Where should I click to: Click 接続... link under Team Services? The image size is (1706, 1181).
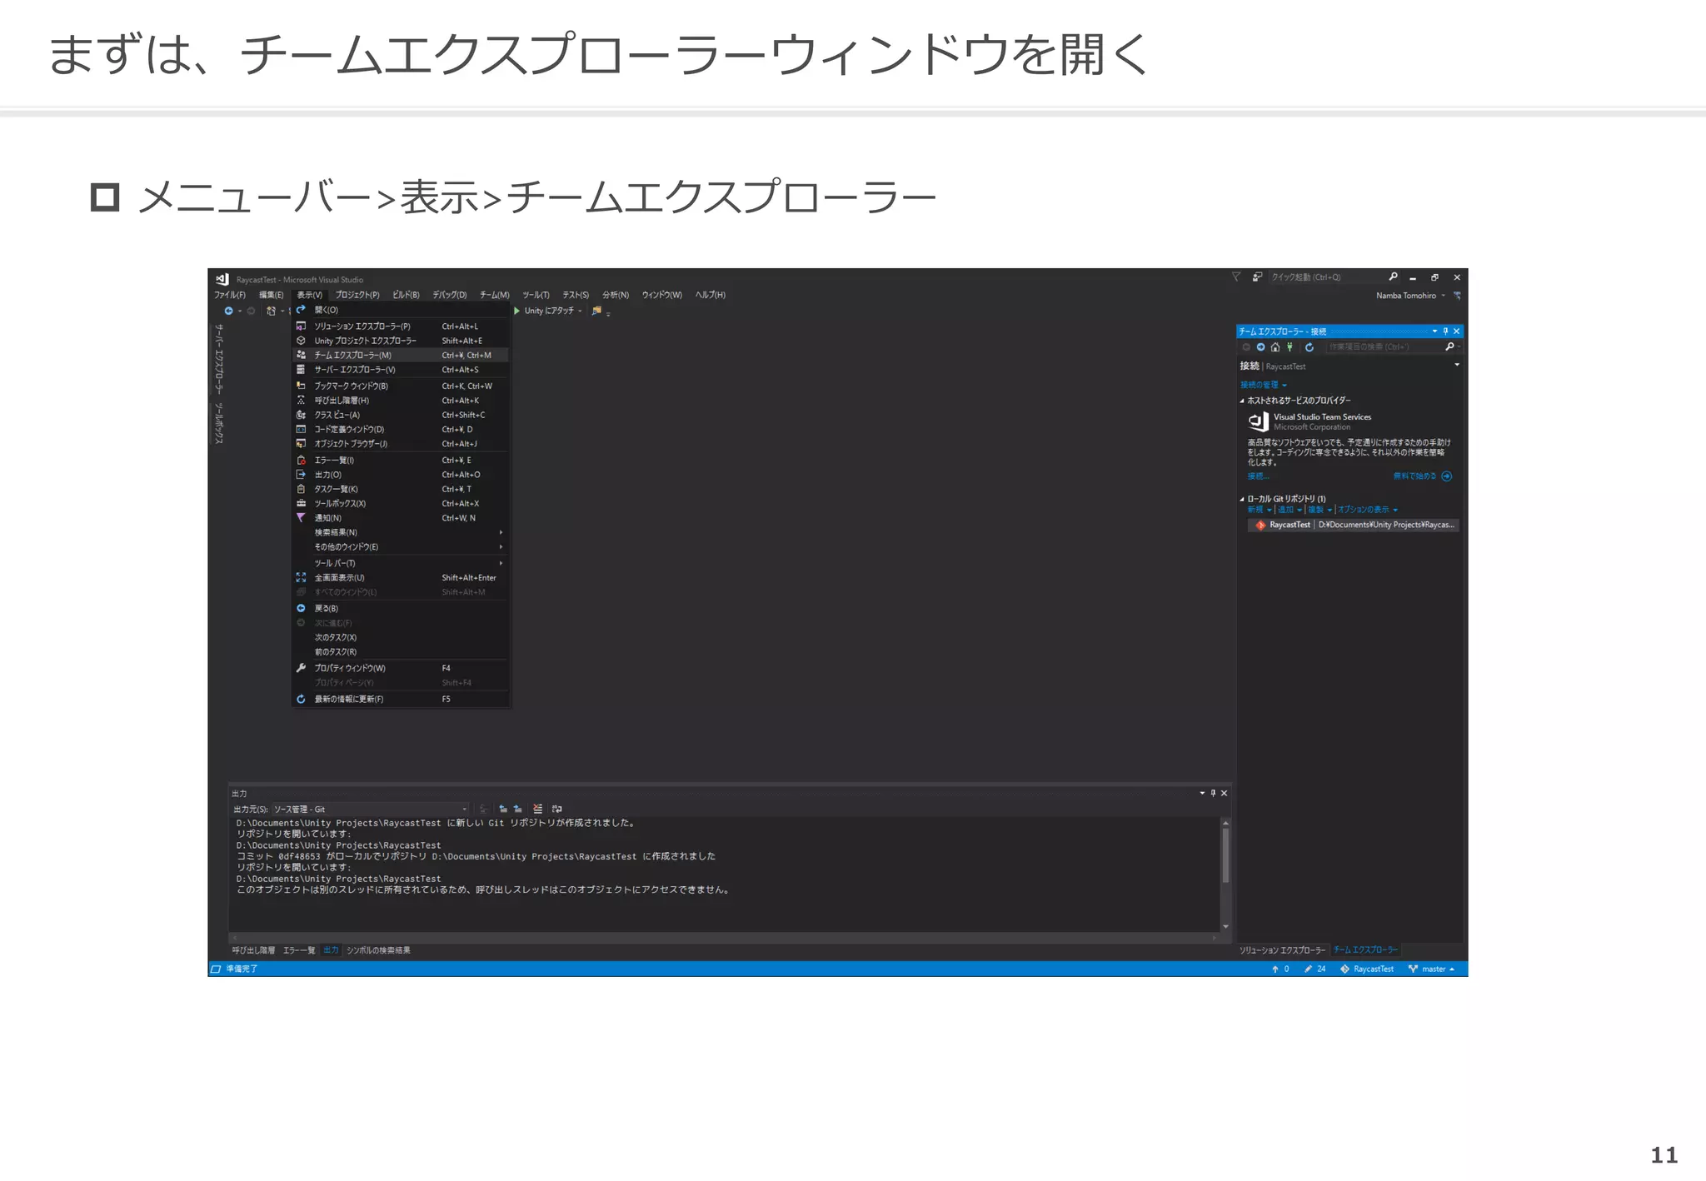pyautogui.click(x=1258, y=476)
